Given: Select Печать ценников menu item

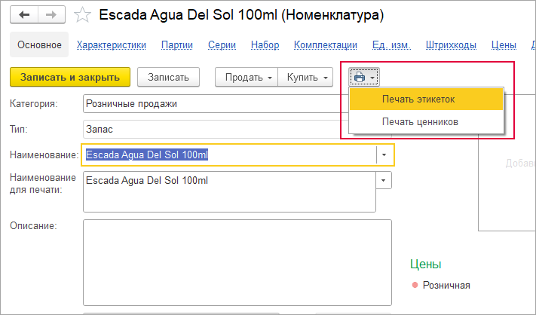Looking at the screenshot, I should pyautogui.click(x=426, y=121).
